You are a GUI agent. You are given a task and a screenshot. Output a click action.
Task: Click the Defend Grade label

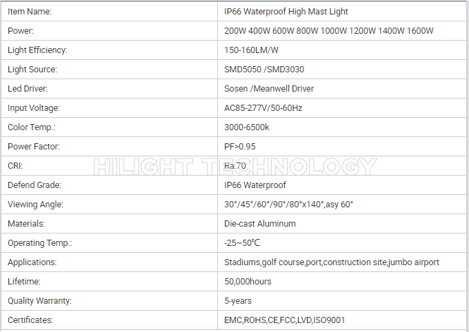34,185
